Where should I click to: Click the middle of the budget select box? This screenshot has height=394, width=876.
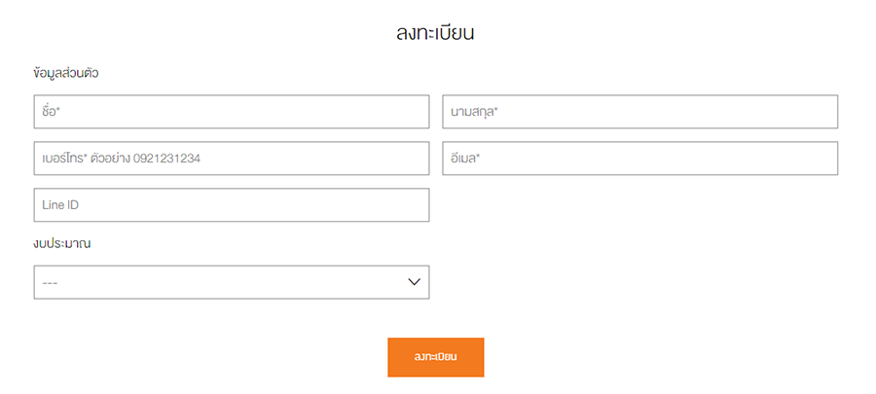click(x=231, y=282)
